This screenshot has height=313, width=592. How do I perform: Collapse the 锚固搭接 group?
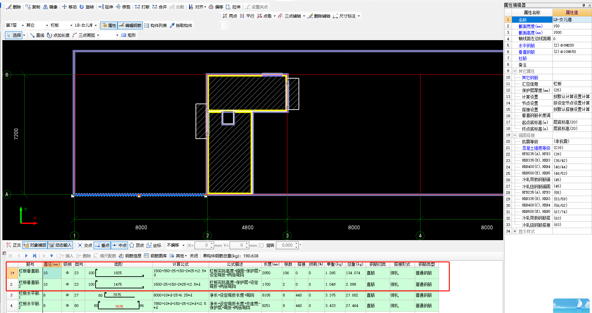click(515, 135)
